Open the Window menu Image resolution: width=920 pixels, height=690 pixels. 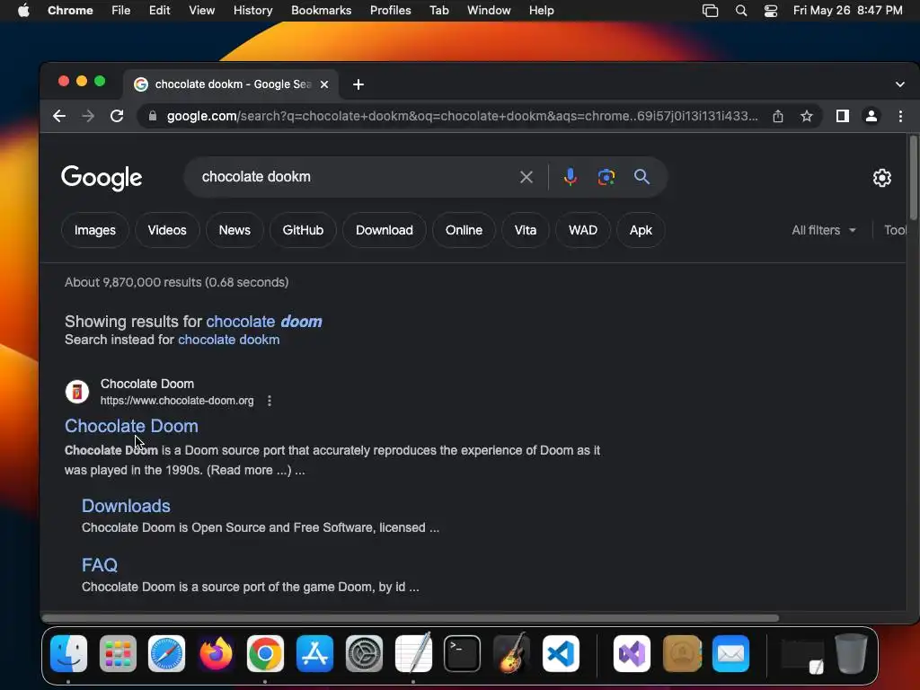[489, 11]
